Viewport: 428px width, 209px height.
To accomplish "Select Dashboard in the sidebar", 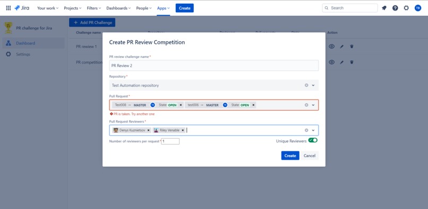I will tap(33, 43).
